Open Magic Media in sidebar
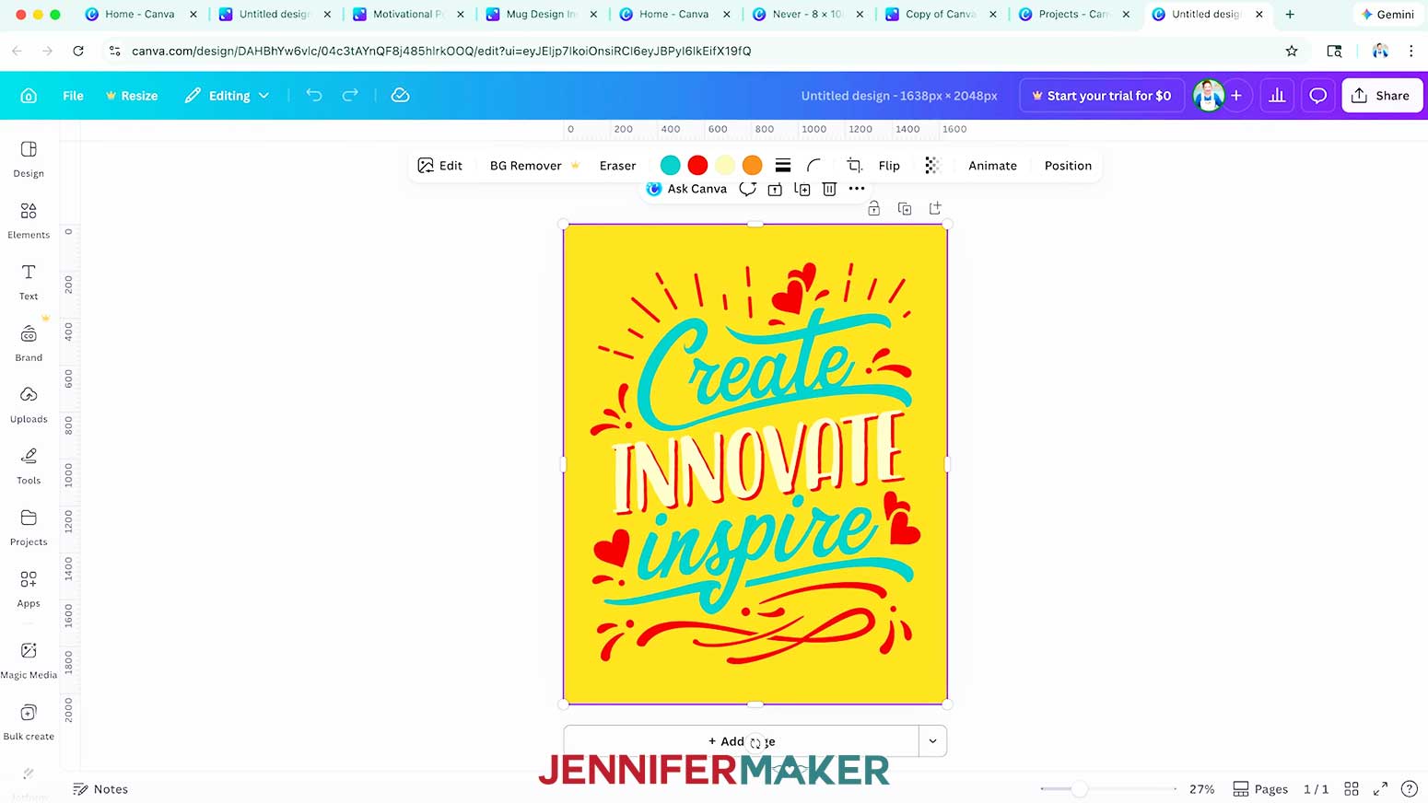The width and height of the screenshot is (1428, 803). click(29, 661)
